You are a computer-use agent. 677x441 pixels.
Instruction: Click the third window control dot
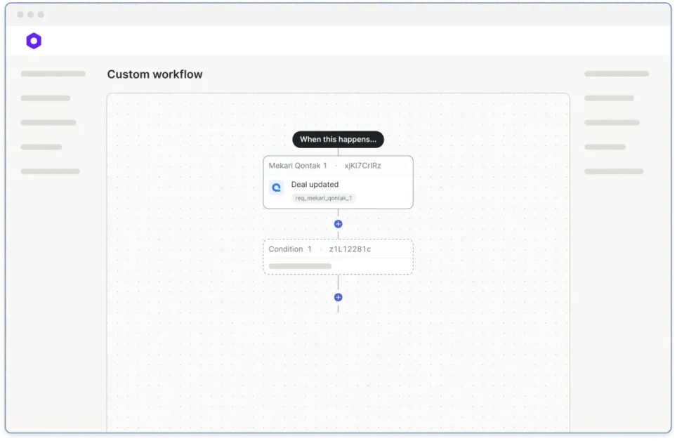tap(41, 15)
